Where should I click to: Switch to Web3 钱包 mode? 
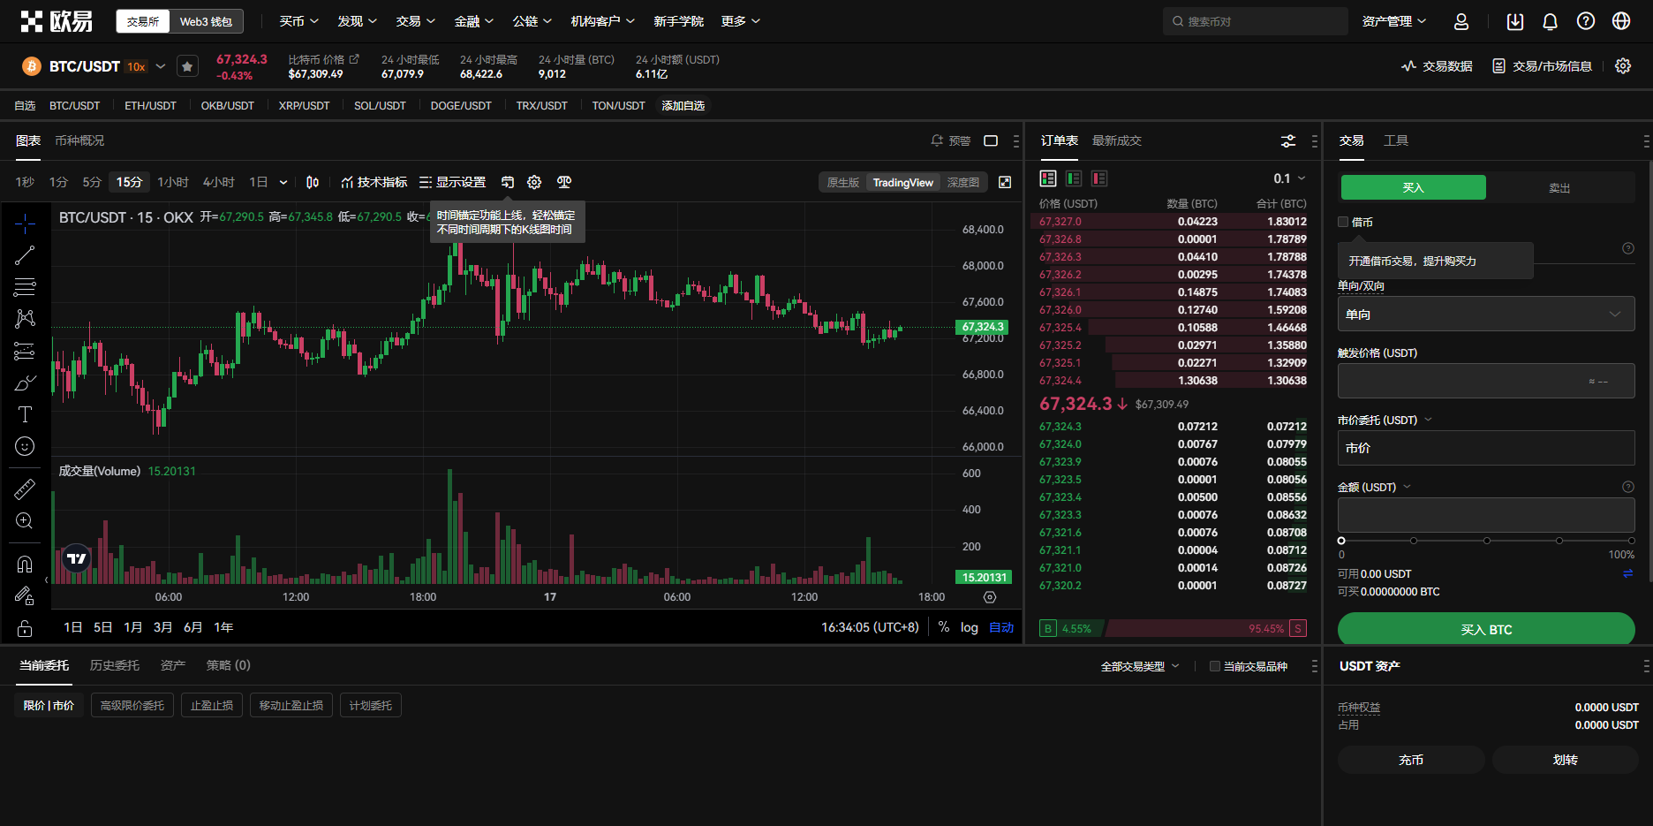(206, 21)
